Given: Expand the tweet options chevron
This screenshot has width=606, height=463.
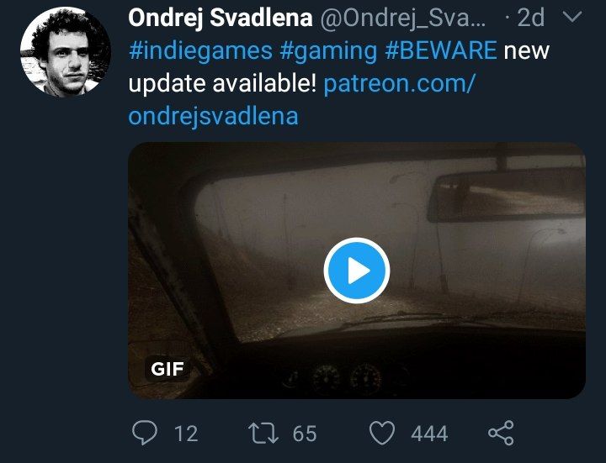Looking at the screenshot, I should point(572,17).
